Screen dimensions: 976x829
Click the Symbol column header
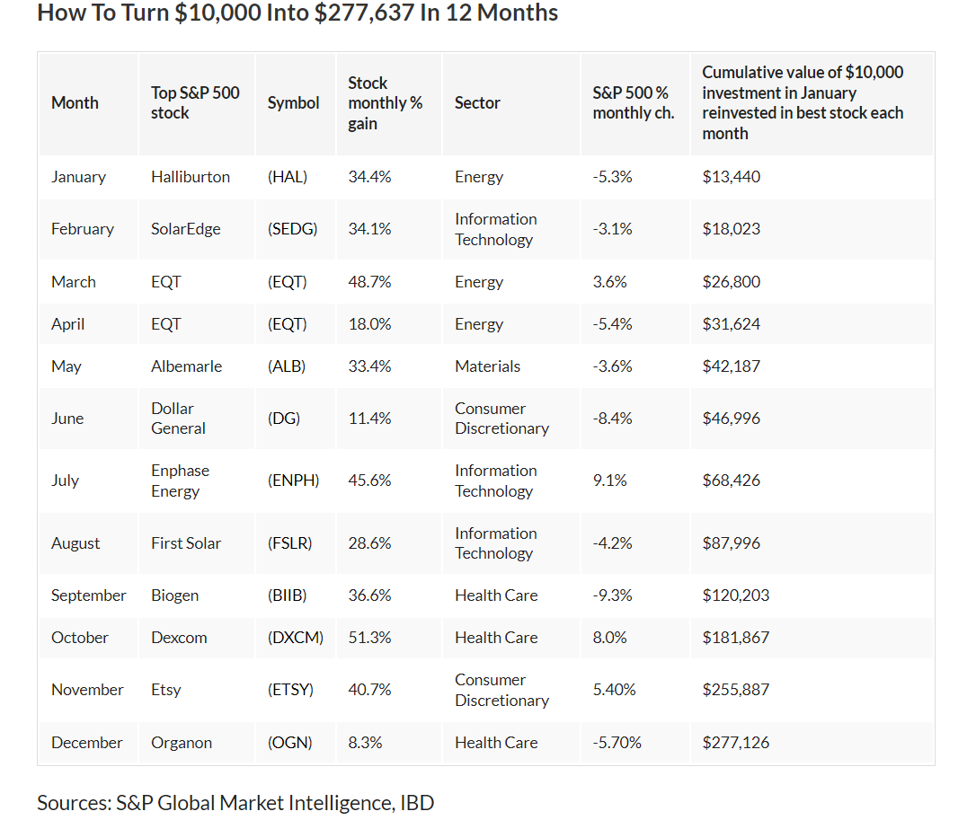pos(293,103)
